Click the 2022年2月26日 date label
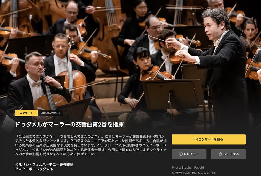The width and height of the screenshot is (261, 176). pos(50,113)
